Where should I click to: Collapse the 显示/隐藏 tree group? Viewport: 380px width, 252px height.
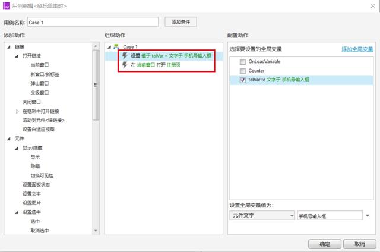coord(17,148)
